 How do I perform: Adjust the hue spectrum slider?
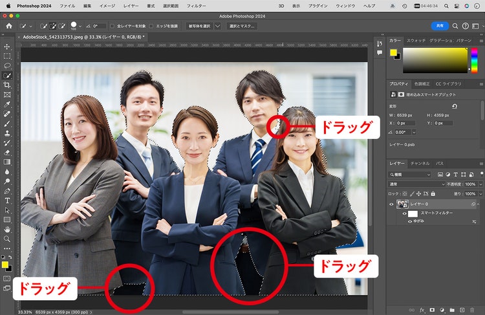[474, 60]
